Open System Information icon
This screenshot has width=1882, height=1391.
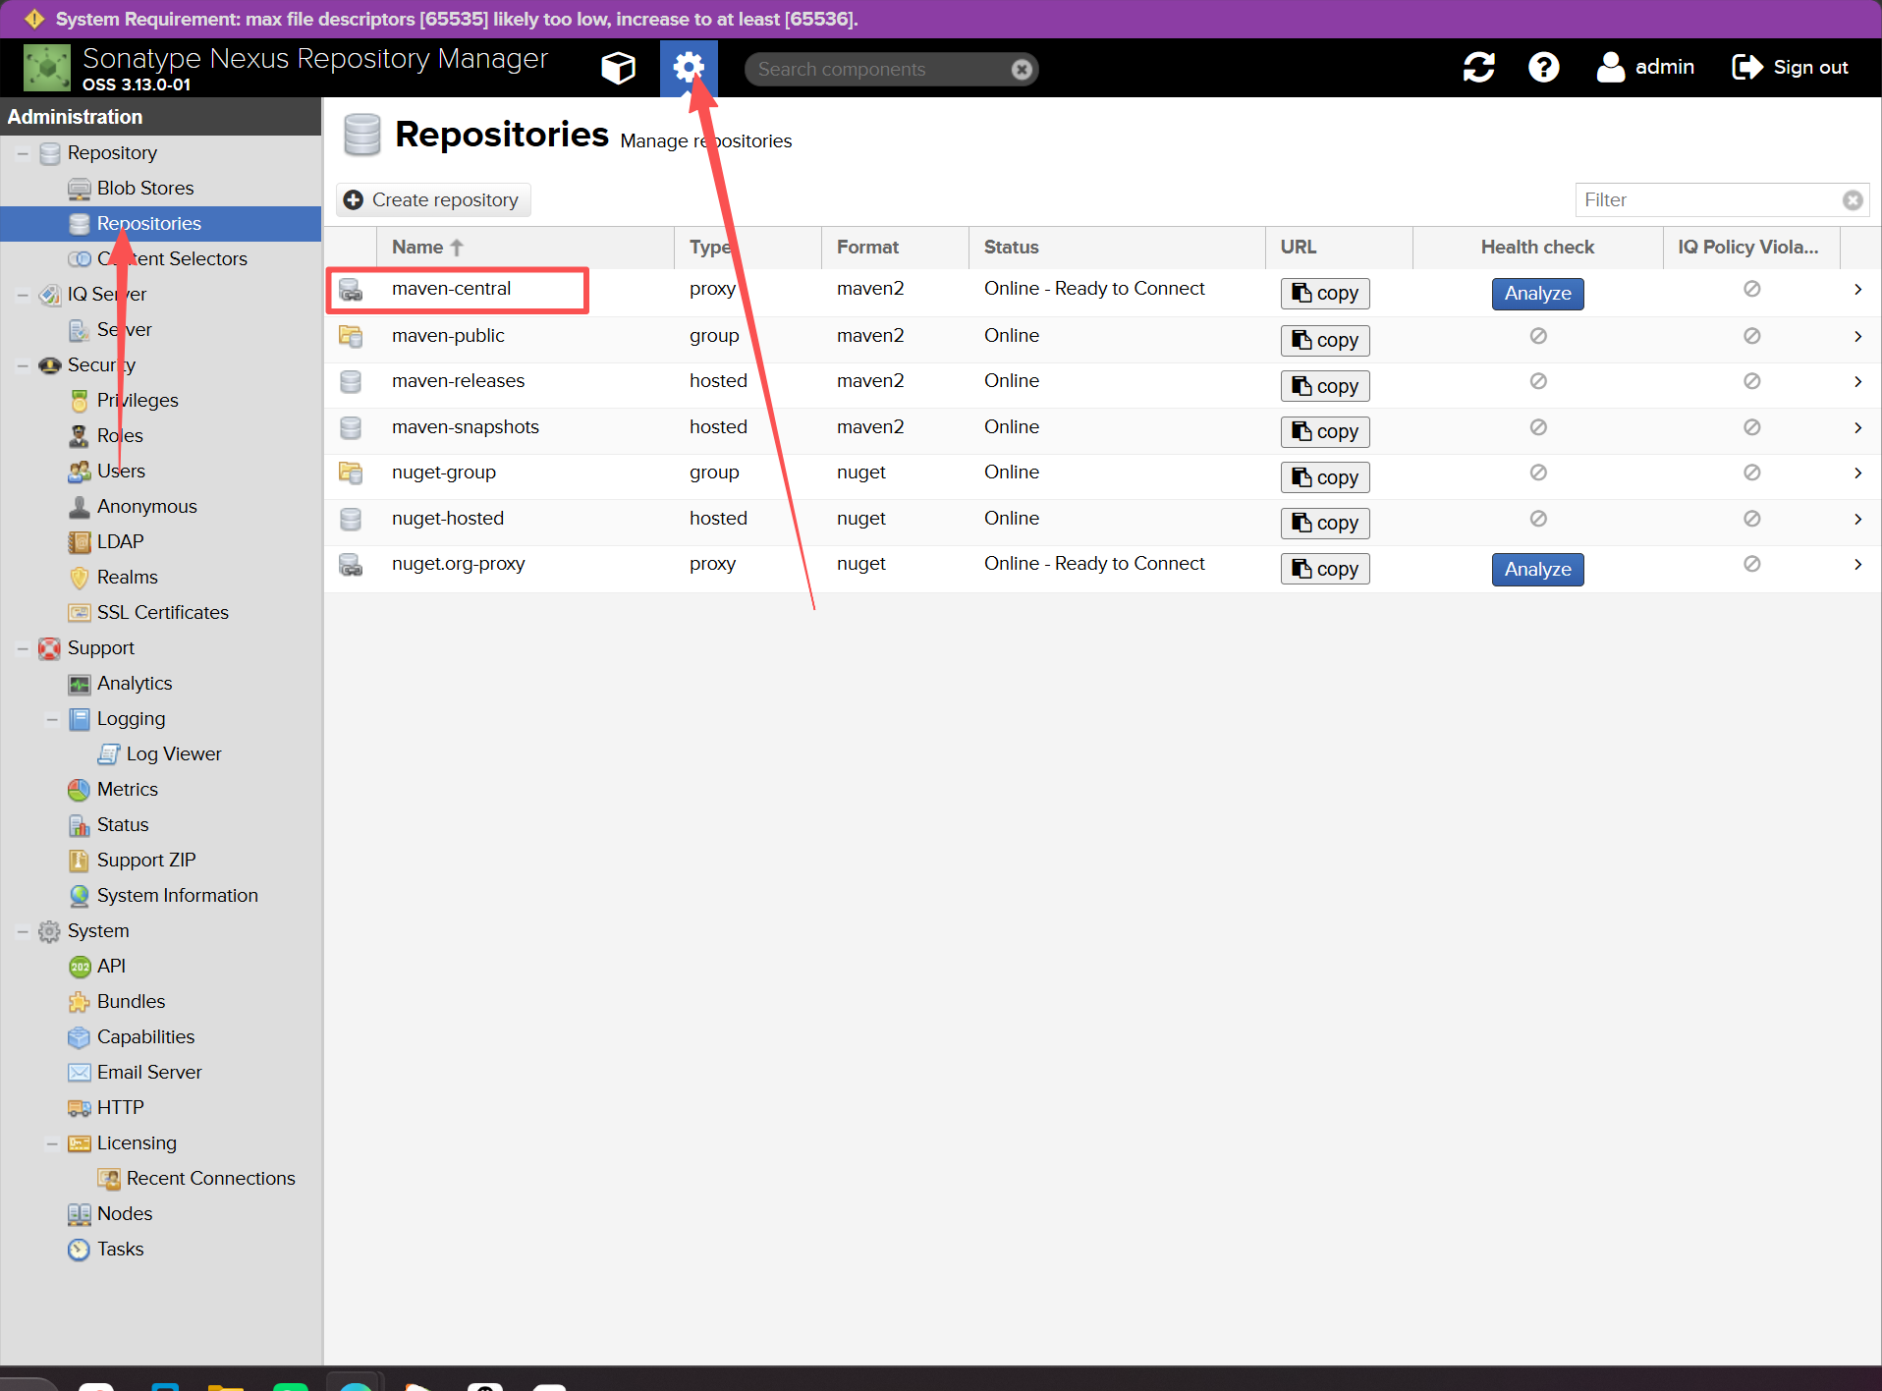pos(80,896)
